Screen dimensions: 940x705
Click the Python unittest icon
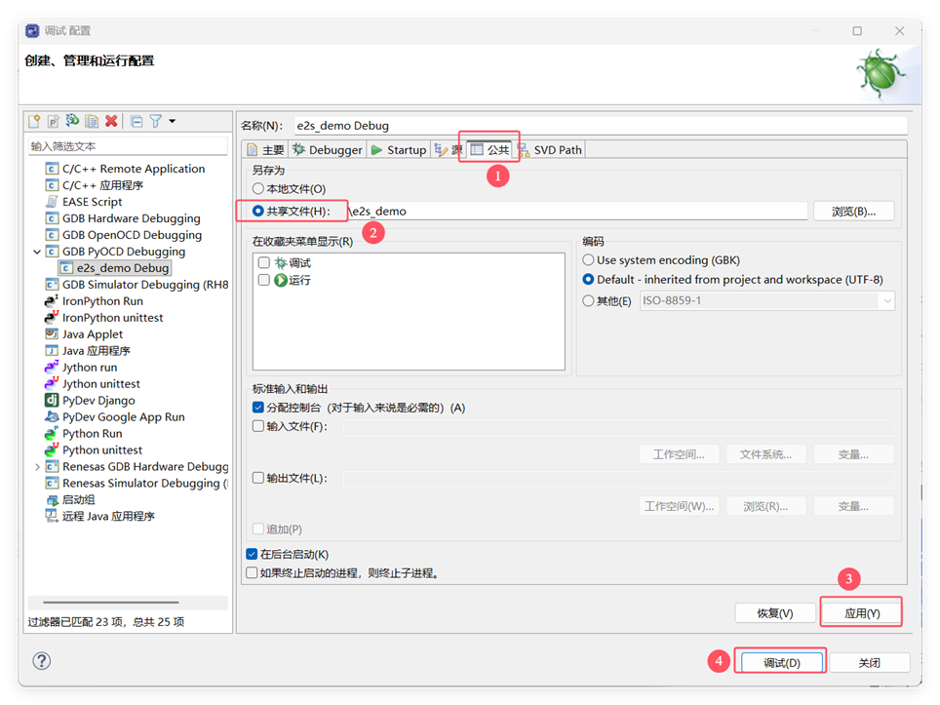point(52,450)
